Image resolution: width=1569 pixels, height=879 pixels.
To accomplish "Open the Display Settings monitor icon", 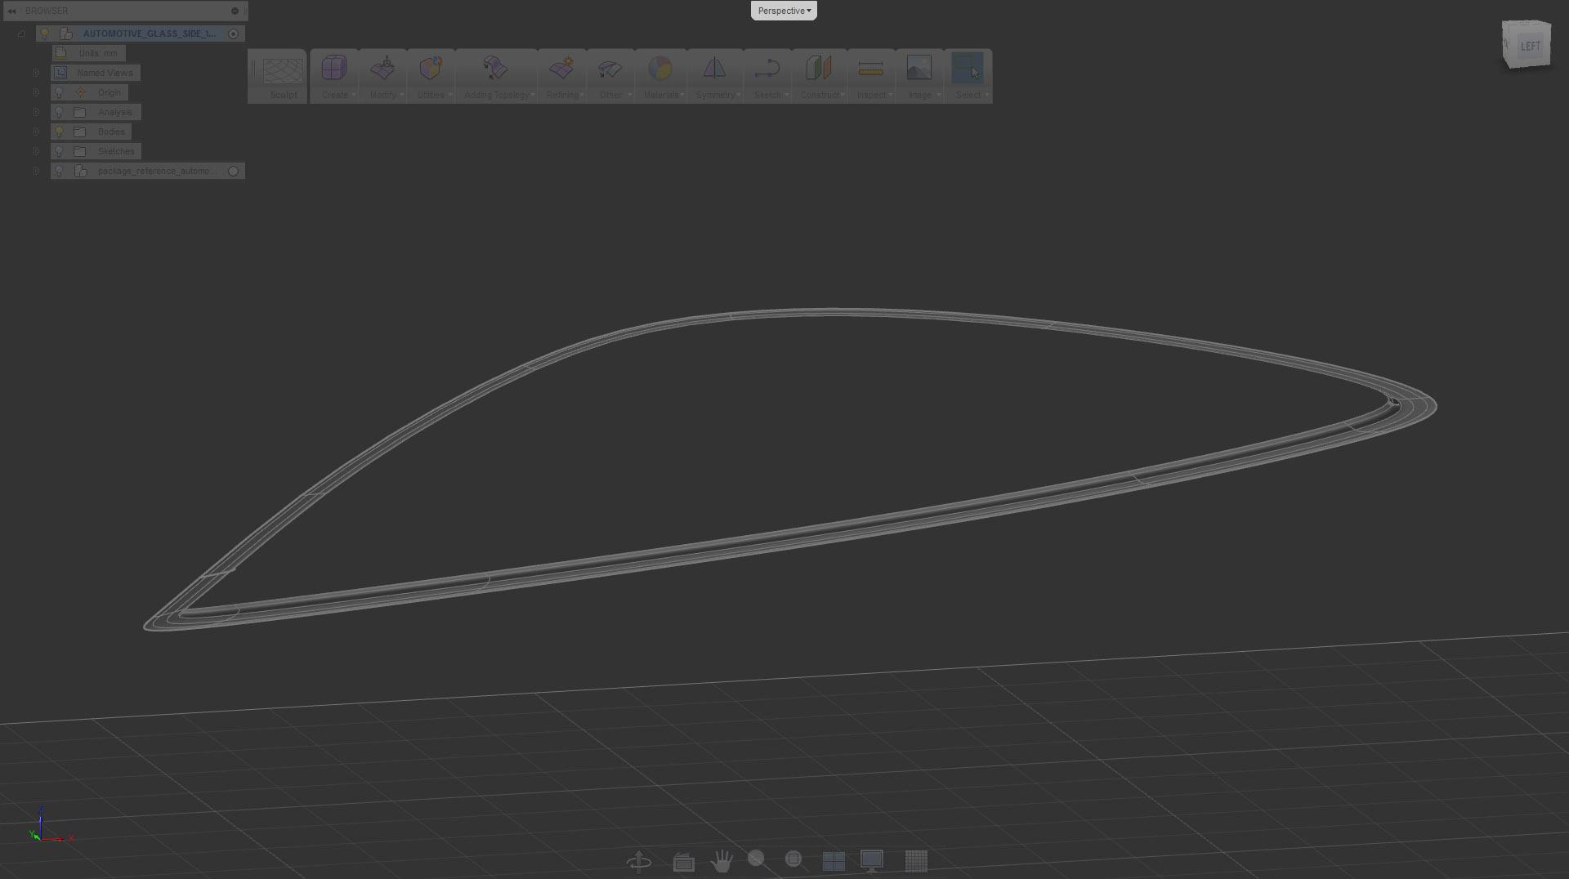I will [872, 860].
